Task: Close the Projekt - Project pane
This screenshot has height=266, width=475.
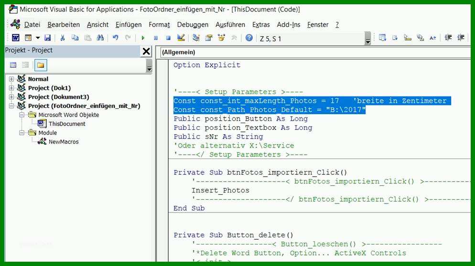Action: (x=146, y=52)
